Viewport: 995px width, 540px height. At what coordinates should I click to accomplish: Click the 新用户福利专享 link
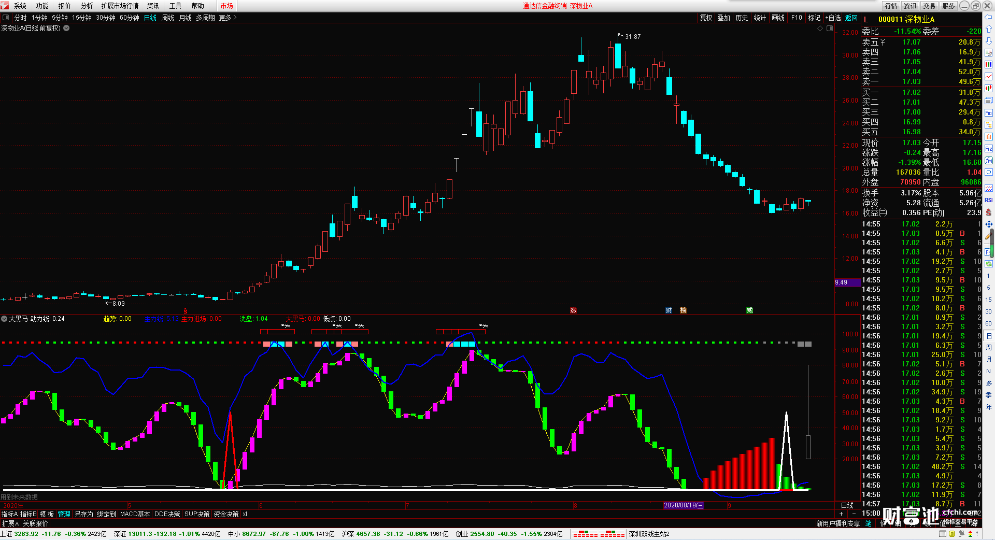pyautogui.click(x=838, y=523)
